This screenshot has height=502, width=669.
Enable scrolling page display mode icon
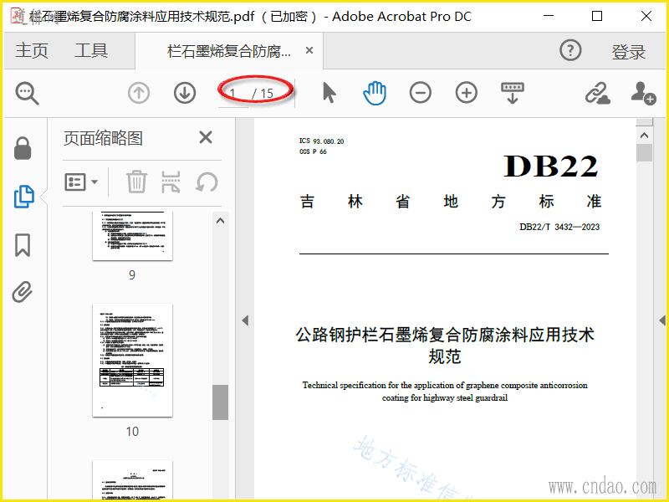pyautogui.click(x=513, y=93)
